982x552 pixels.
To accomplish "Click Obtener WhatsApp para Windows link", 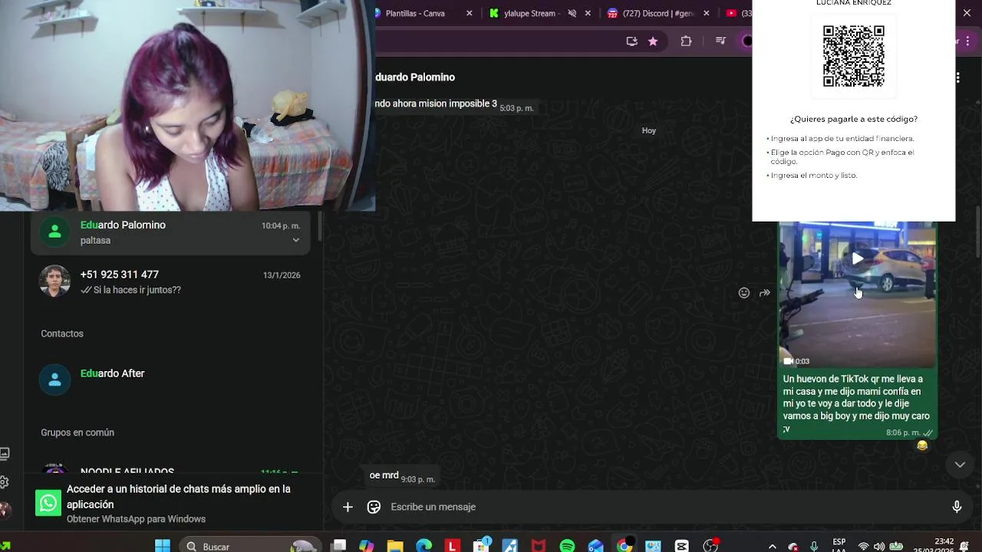I will 136,519.
